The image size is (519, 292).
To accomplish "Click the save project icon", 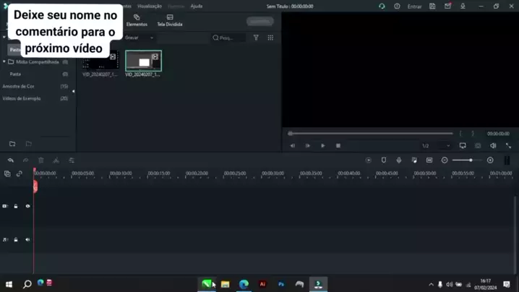I will click(432, 7).
